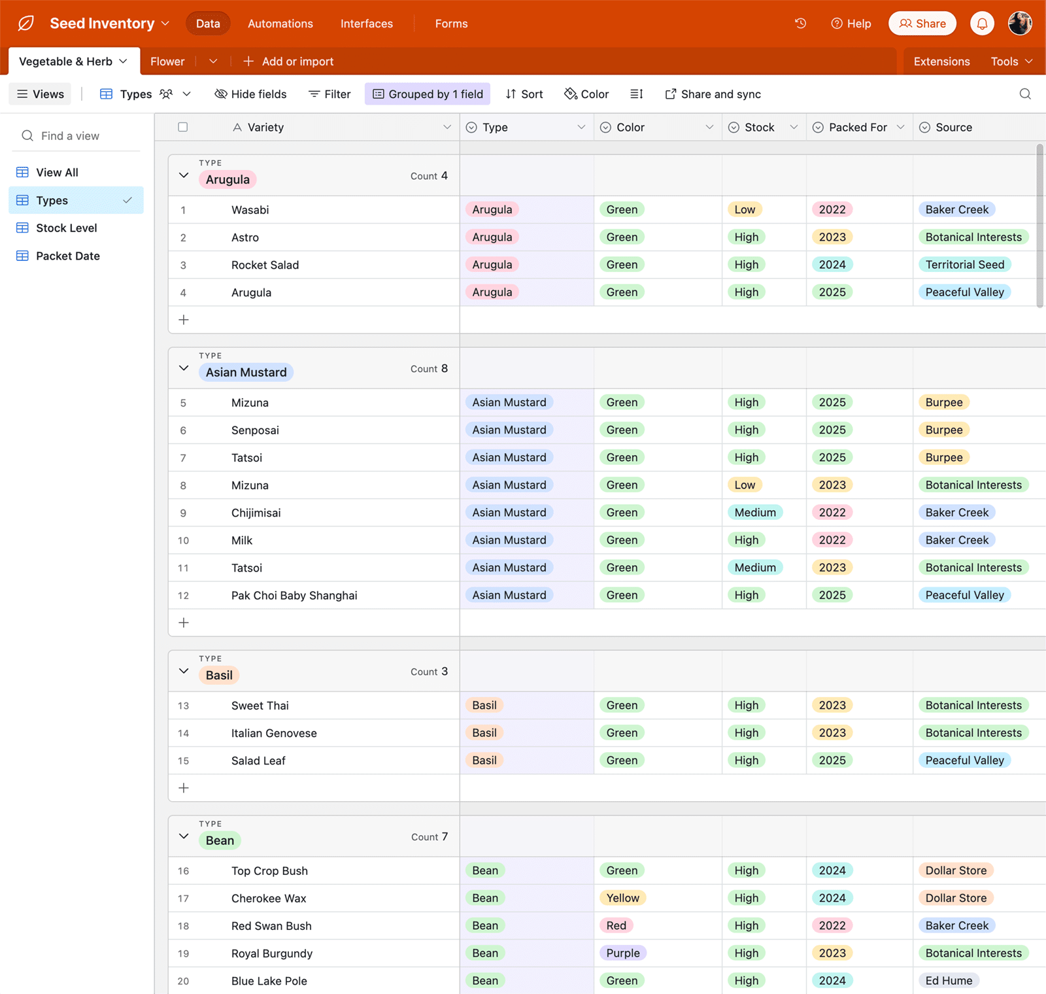Click the Yellow color tag for Cherokee Wax
1046x994 pixels.
click(x=622, y=898)
